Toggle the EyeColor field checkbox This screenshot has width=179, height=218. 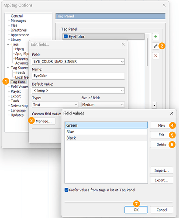click(66, 36)
